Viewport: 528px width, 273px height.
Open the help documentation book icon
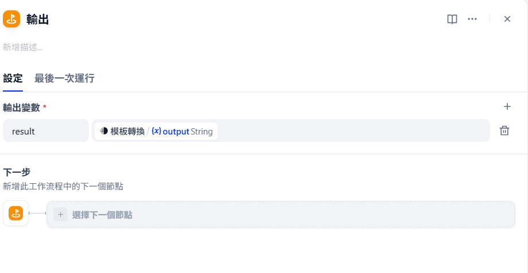coord(452,19)
